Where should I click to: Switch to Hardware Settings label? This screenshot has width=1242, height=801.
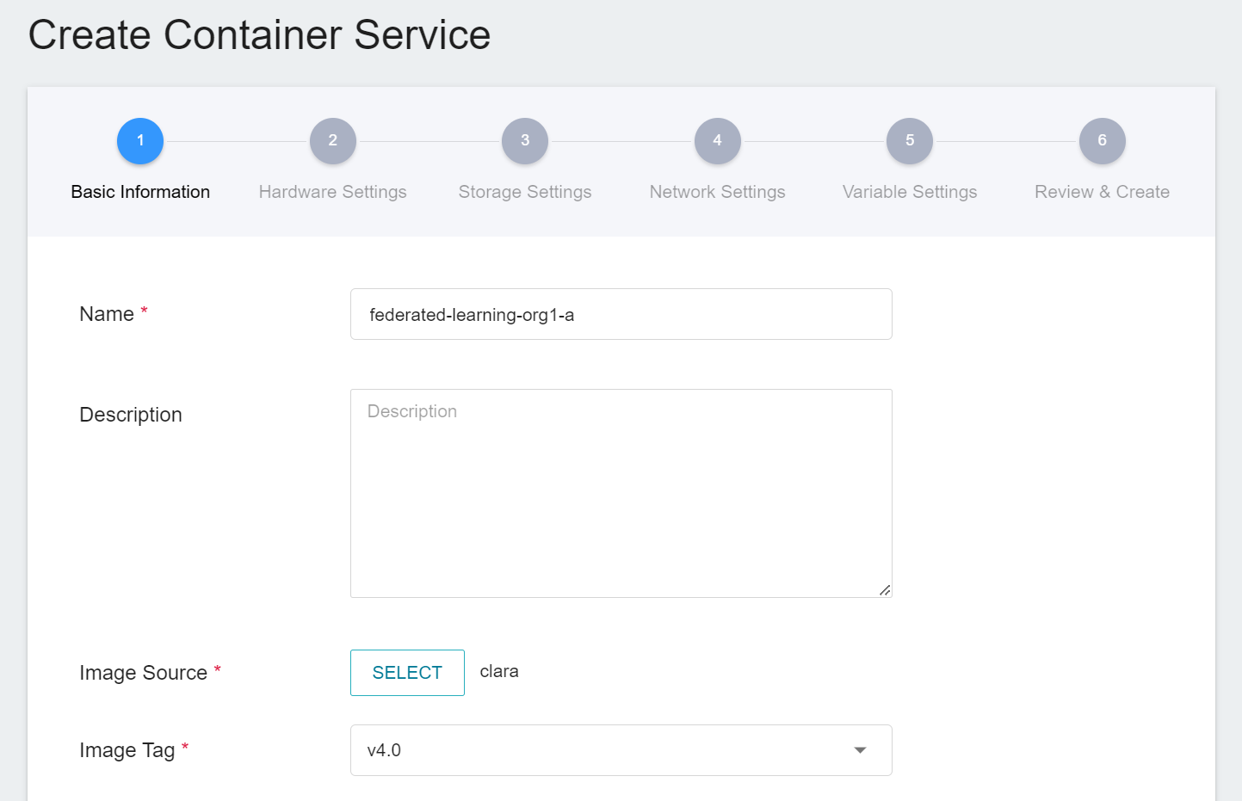[332, 192]
